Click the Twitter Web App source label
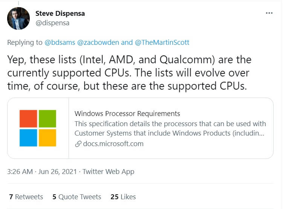 tap(109, 172)
